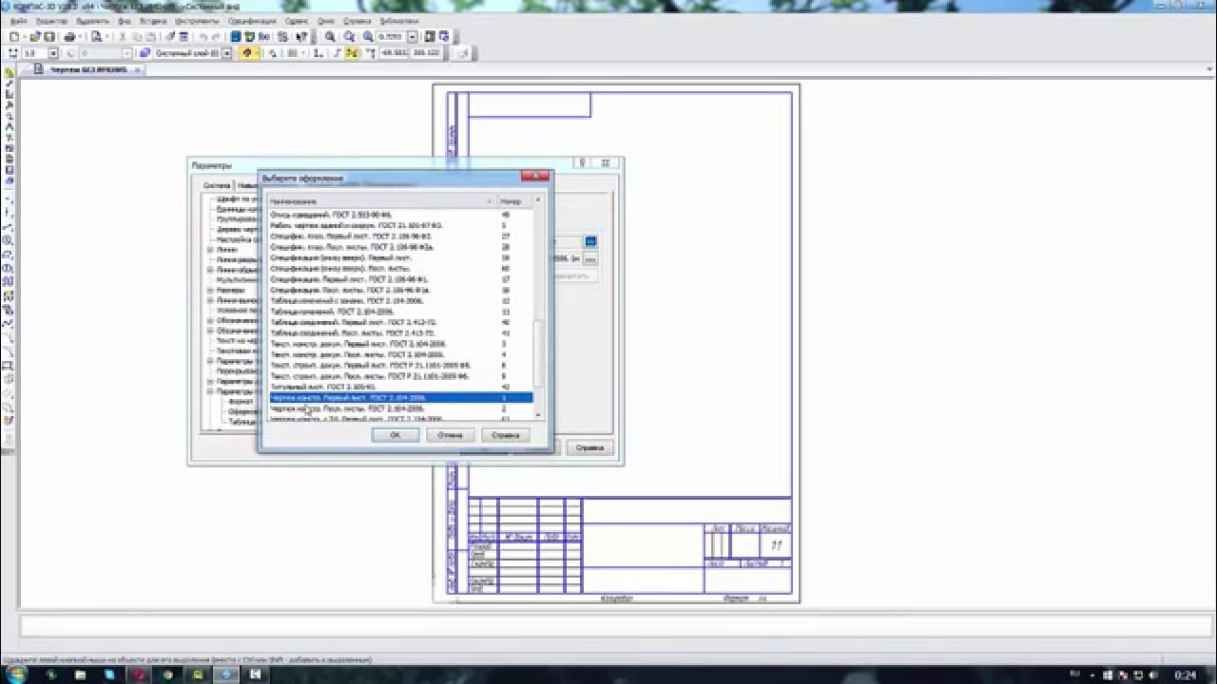Image resolution: width=1217 pixels, height=684 pixels.
Task: Select the Чертеж БЕЗ ИМЕНИ1 document tab
Action: (87, 69)
